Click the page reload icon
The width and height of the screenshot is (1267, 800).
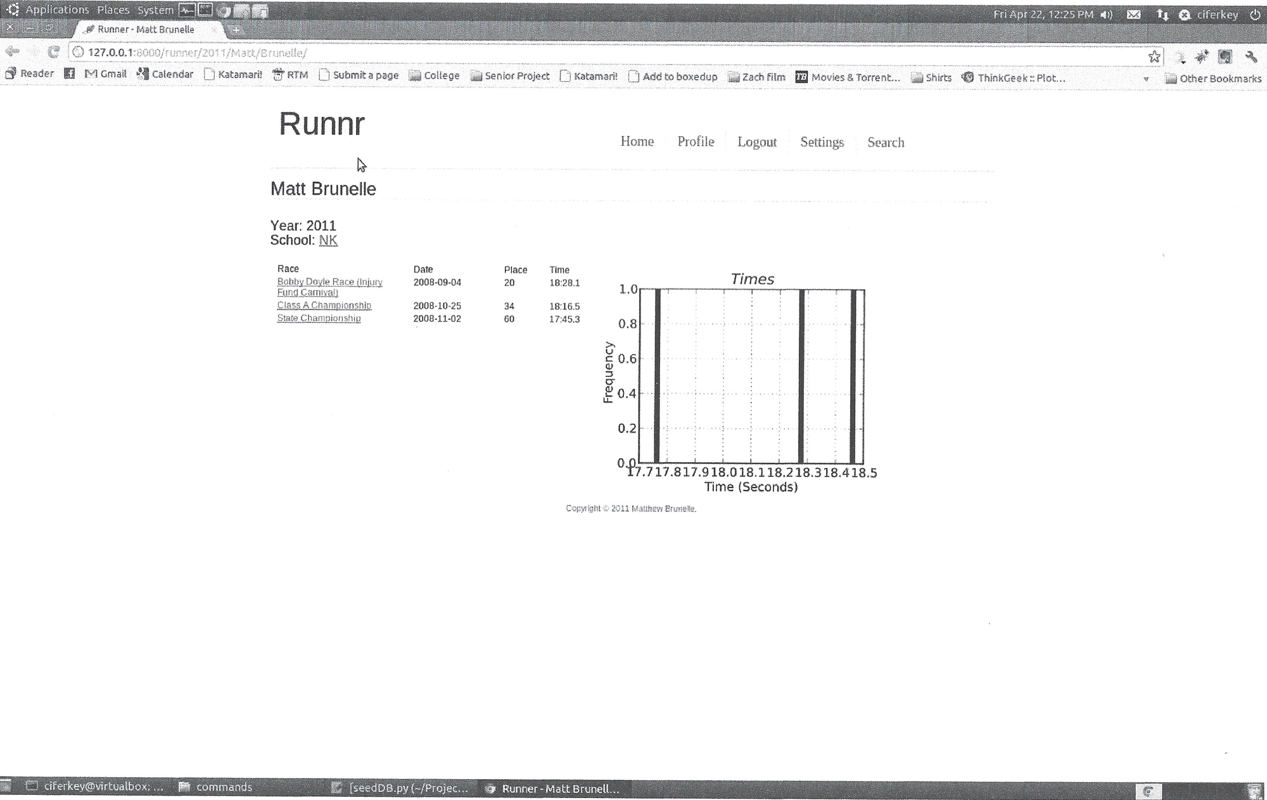pos(54,53)
